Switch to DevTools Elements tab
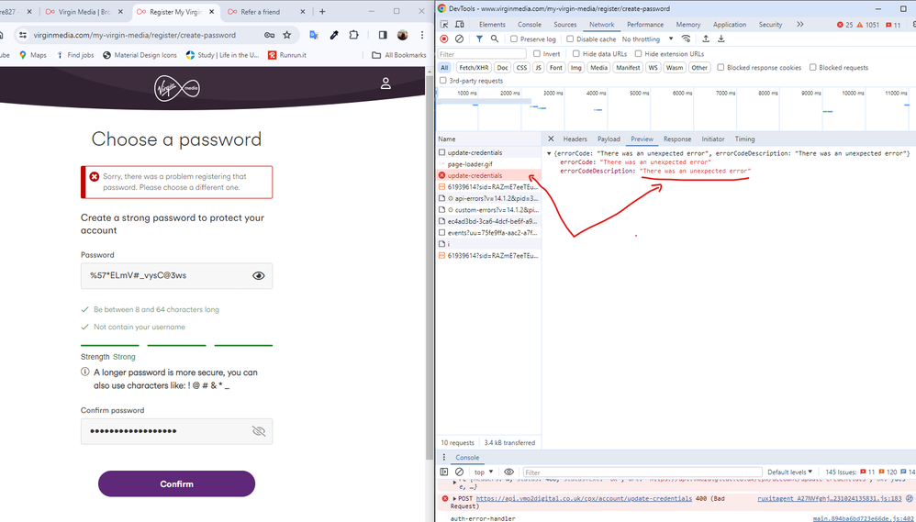916x522 pixels. 492,25
